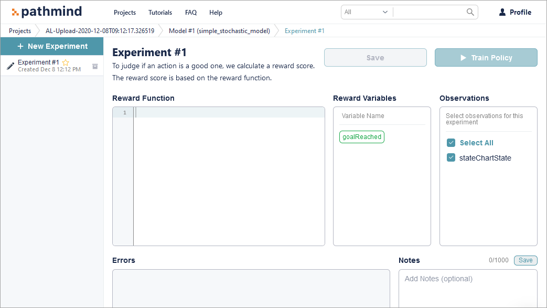The height and width of the screenshot is (308, 547).
Task: Click the goalReached reward variable chip
Action: (361, 136)
